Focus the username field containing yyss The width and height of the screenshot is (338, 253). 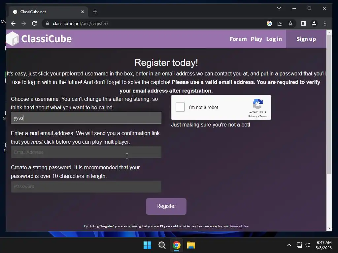point(86,118)
